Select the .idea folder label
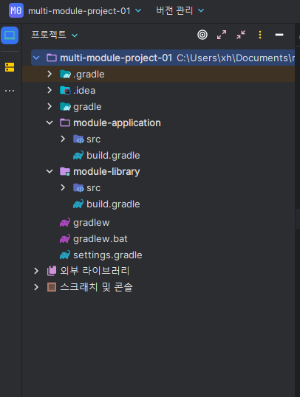This screenshot has height=397, width=300. click(x=84, y=90)
